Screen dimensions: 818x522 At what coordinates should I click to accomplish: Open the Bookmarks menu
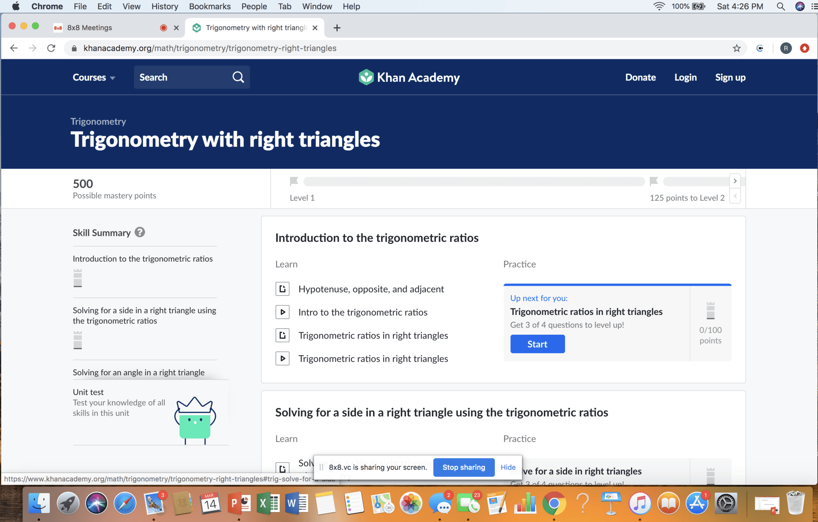(x=210, y=7)
